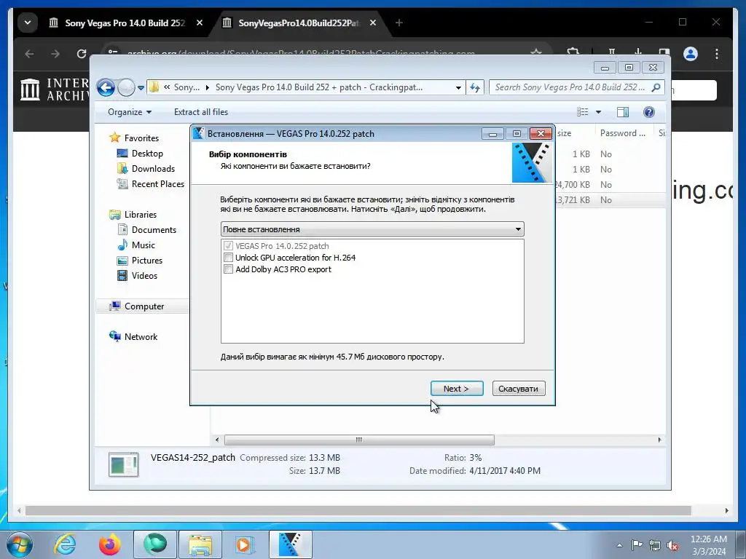Open the Windows Explorer folder taskbar icon

click(x=200, y=544)
